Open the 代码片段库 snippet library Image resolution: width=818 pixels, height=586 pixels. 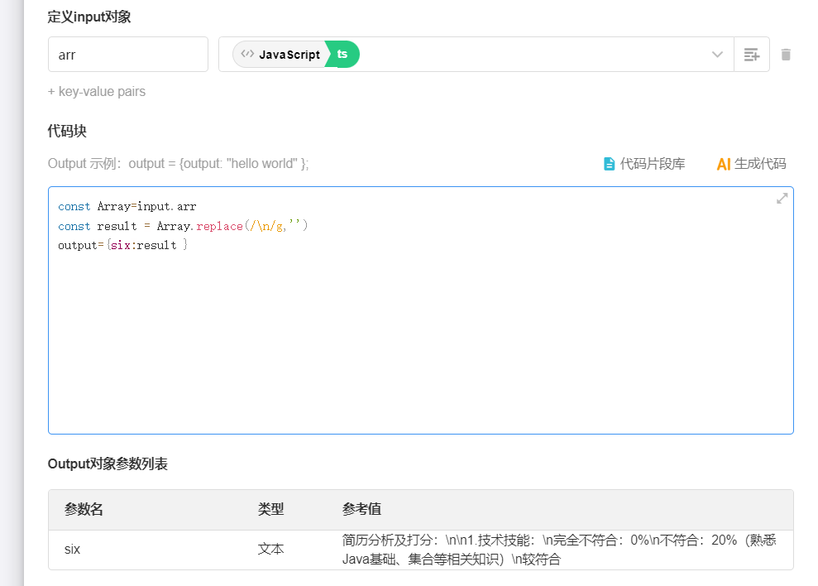[652, 164]
